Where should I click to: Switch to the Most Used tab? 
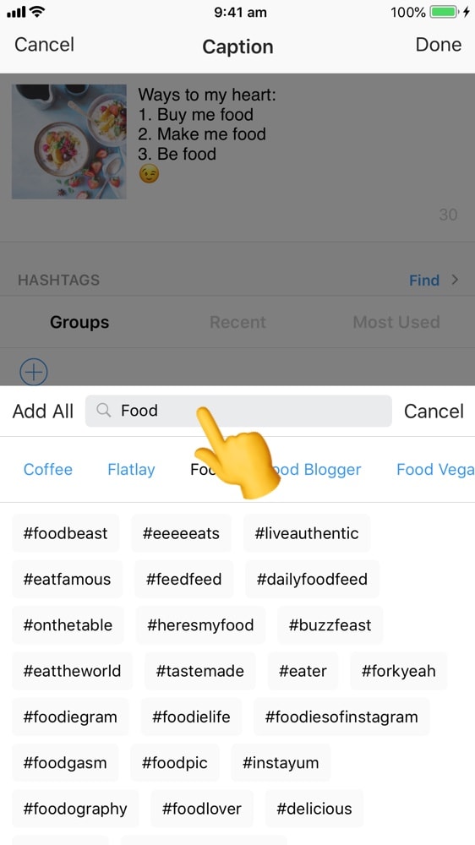tap(396, 322)
